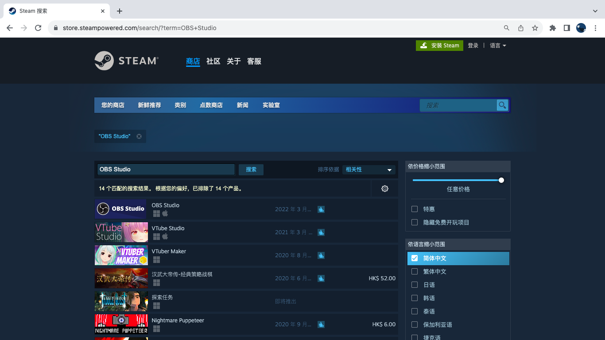The height and width of the screenshot is (340, 605).
Task: Open search preferences gear icon
Action: tap(384, 189)
